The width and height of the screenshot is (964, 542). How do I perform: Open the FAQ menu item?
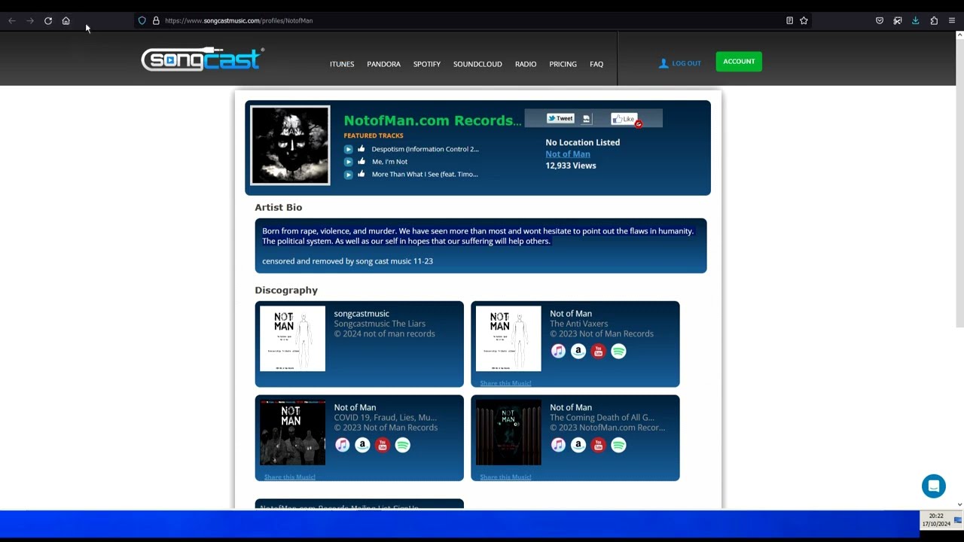[596, 64]
